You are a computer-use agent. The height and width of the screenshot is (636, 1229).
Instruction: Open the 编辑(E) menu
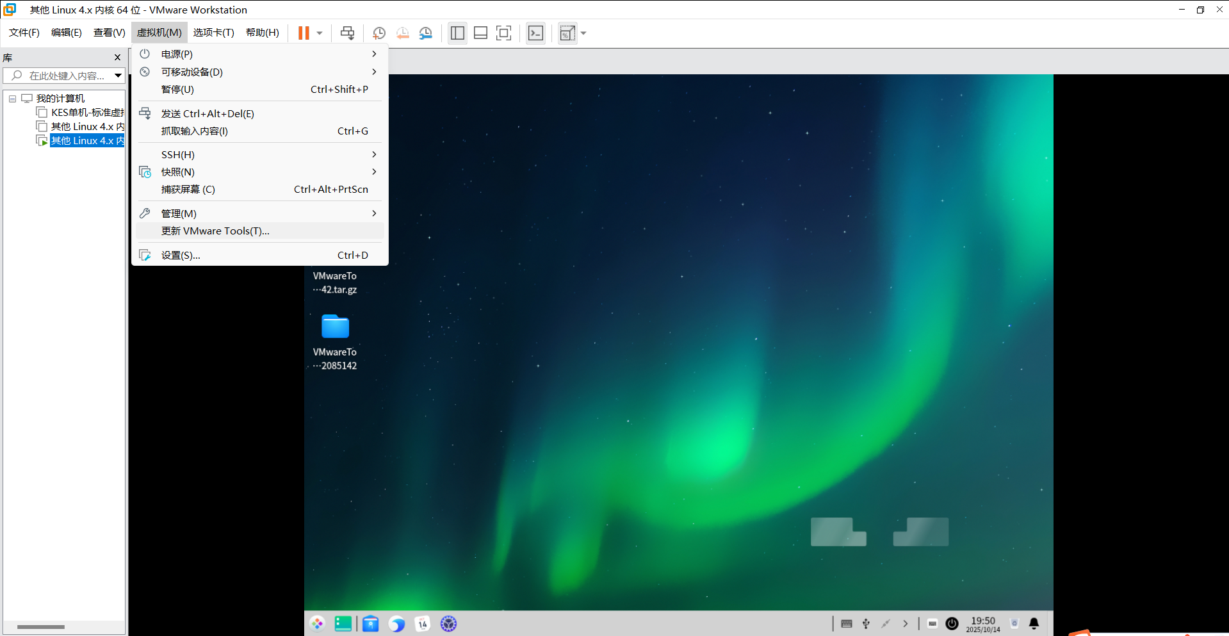[x=67, y=33]
